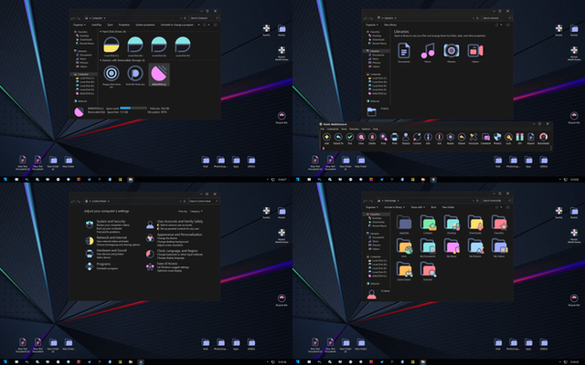Viewport: 585px width, 365px height.
Task: Open the Options menu in WinRAR
Action: click(366, 130)
